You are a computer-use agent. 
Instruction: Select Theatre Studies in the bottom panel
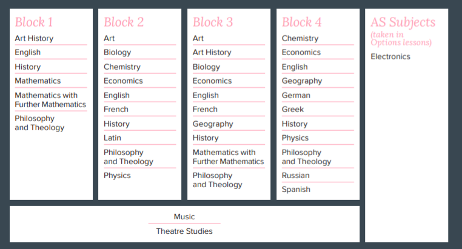tap(184, 231)
